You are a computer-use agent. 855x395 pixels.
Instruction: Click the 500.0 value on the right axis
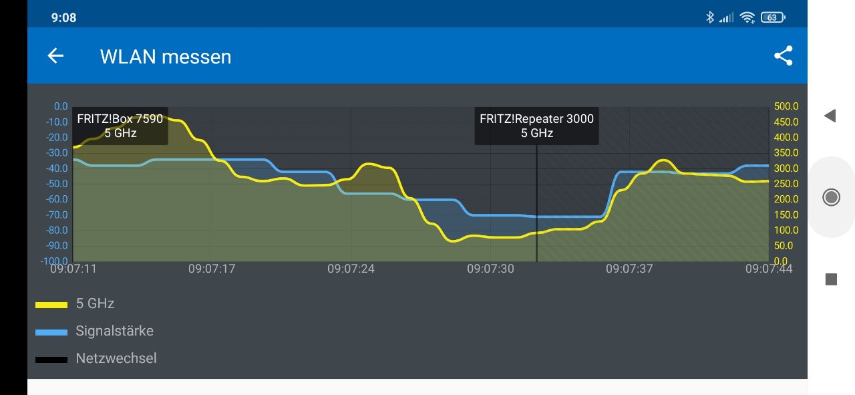786,106
